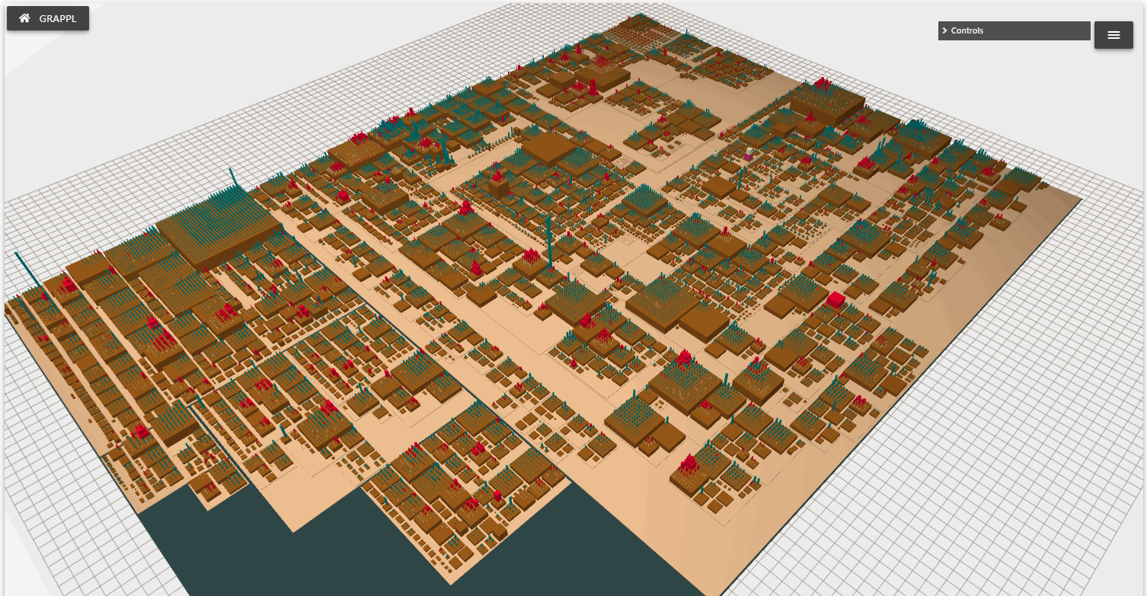This screenshot has height=596, width=1147.
Task: Open the hamburger menu at top right
Action: pyautogui.click(x=1113, y=35)
